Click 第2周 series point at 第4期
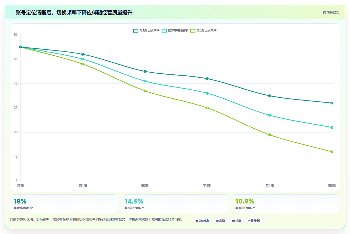Image resolution: width=350 pixels, height=234 pixels. click(269, 115)
